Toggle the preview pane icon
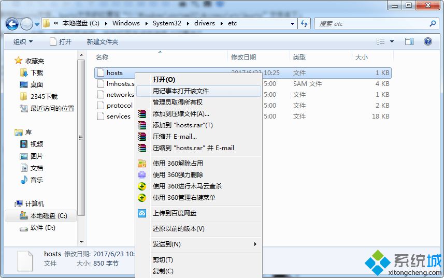 pyautogui.click(x=409, y=41)
